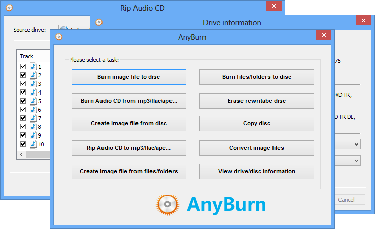The height and width of the screenshot is (229, 375).
Task: Select track 8 music file icon
Action: point(33,126)
